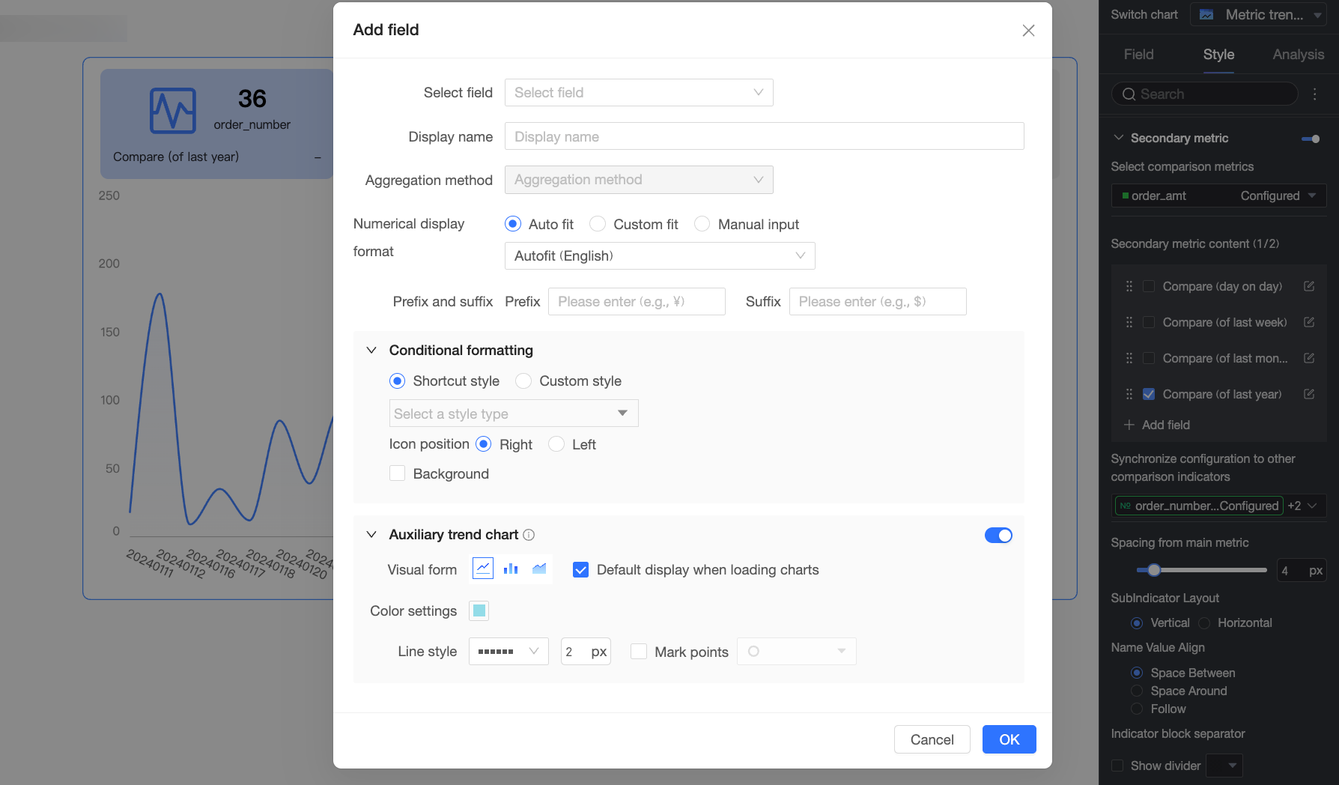Viewport: 1339px width, 785px height.
Task: Open the Select field dropdown
Action: coord(639,92)
